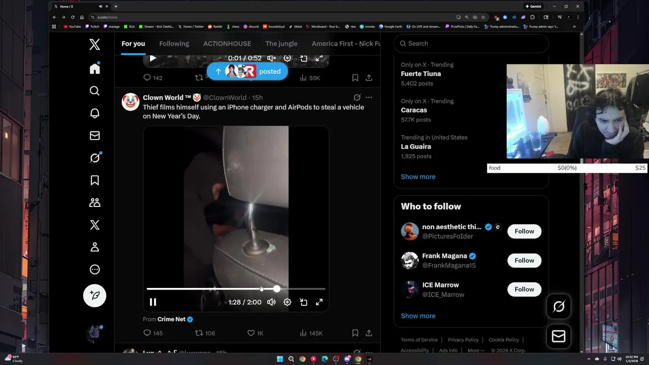649x365 pixels.
Task: Show more trending topics
Action: (x=418, y=176)
